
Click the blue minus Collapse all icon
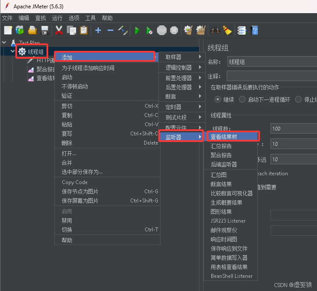[110, 31]
